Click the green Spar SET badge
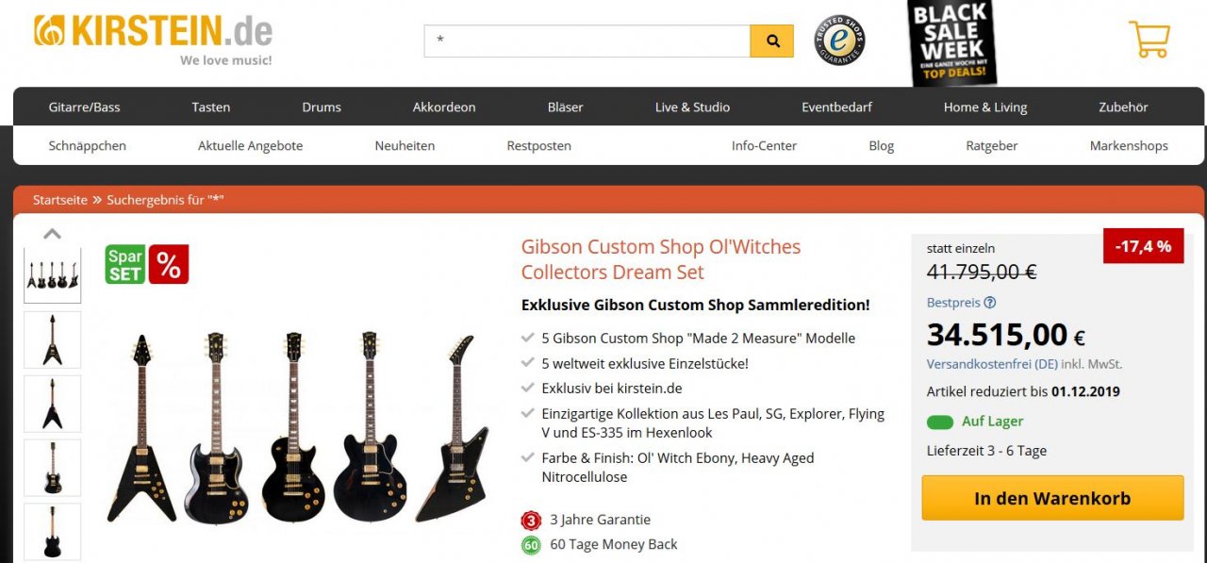Image resolution: width=1207 pixels, height=563 pixels. pyautogui.click(x=124, y=265)
